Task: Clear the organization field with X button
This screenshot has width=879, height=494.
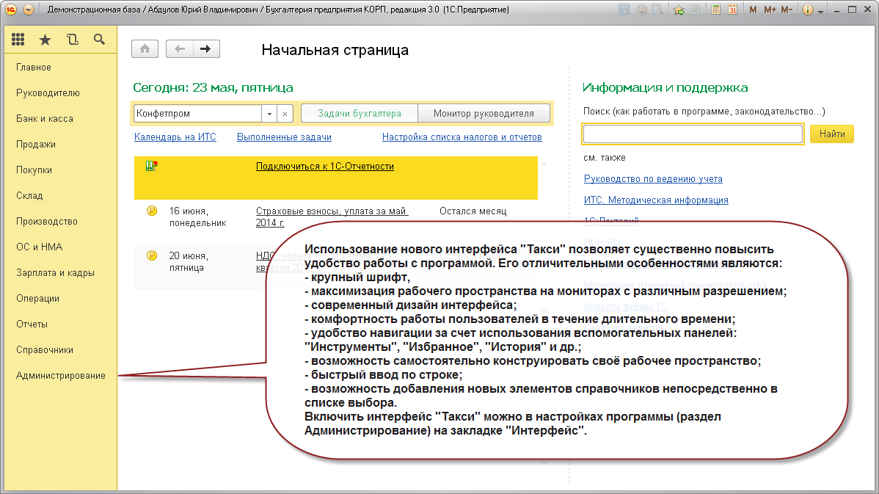Action: (x=285, y=114)
